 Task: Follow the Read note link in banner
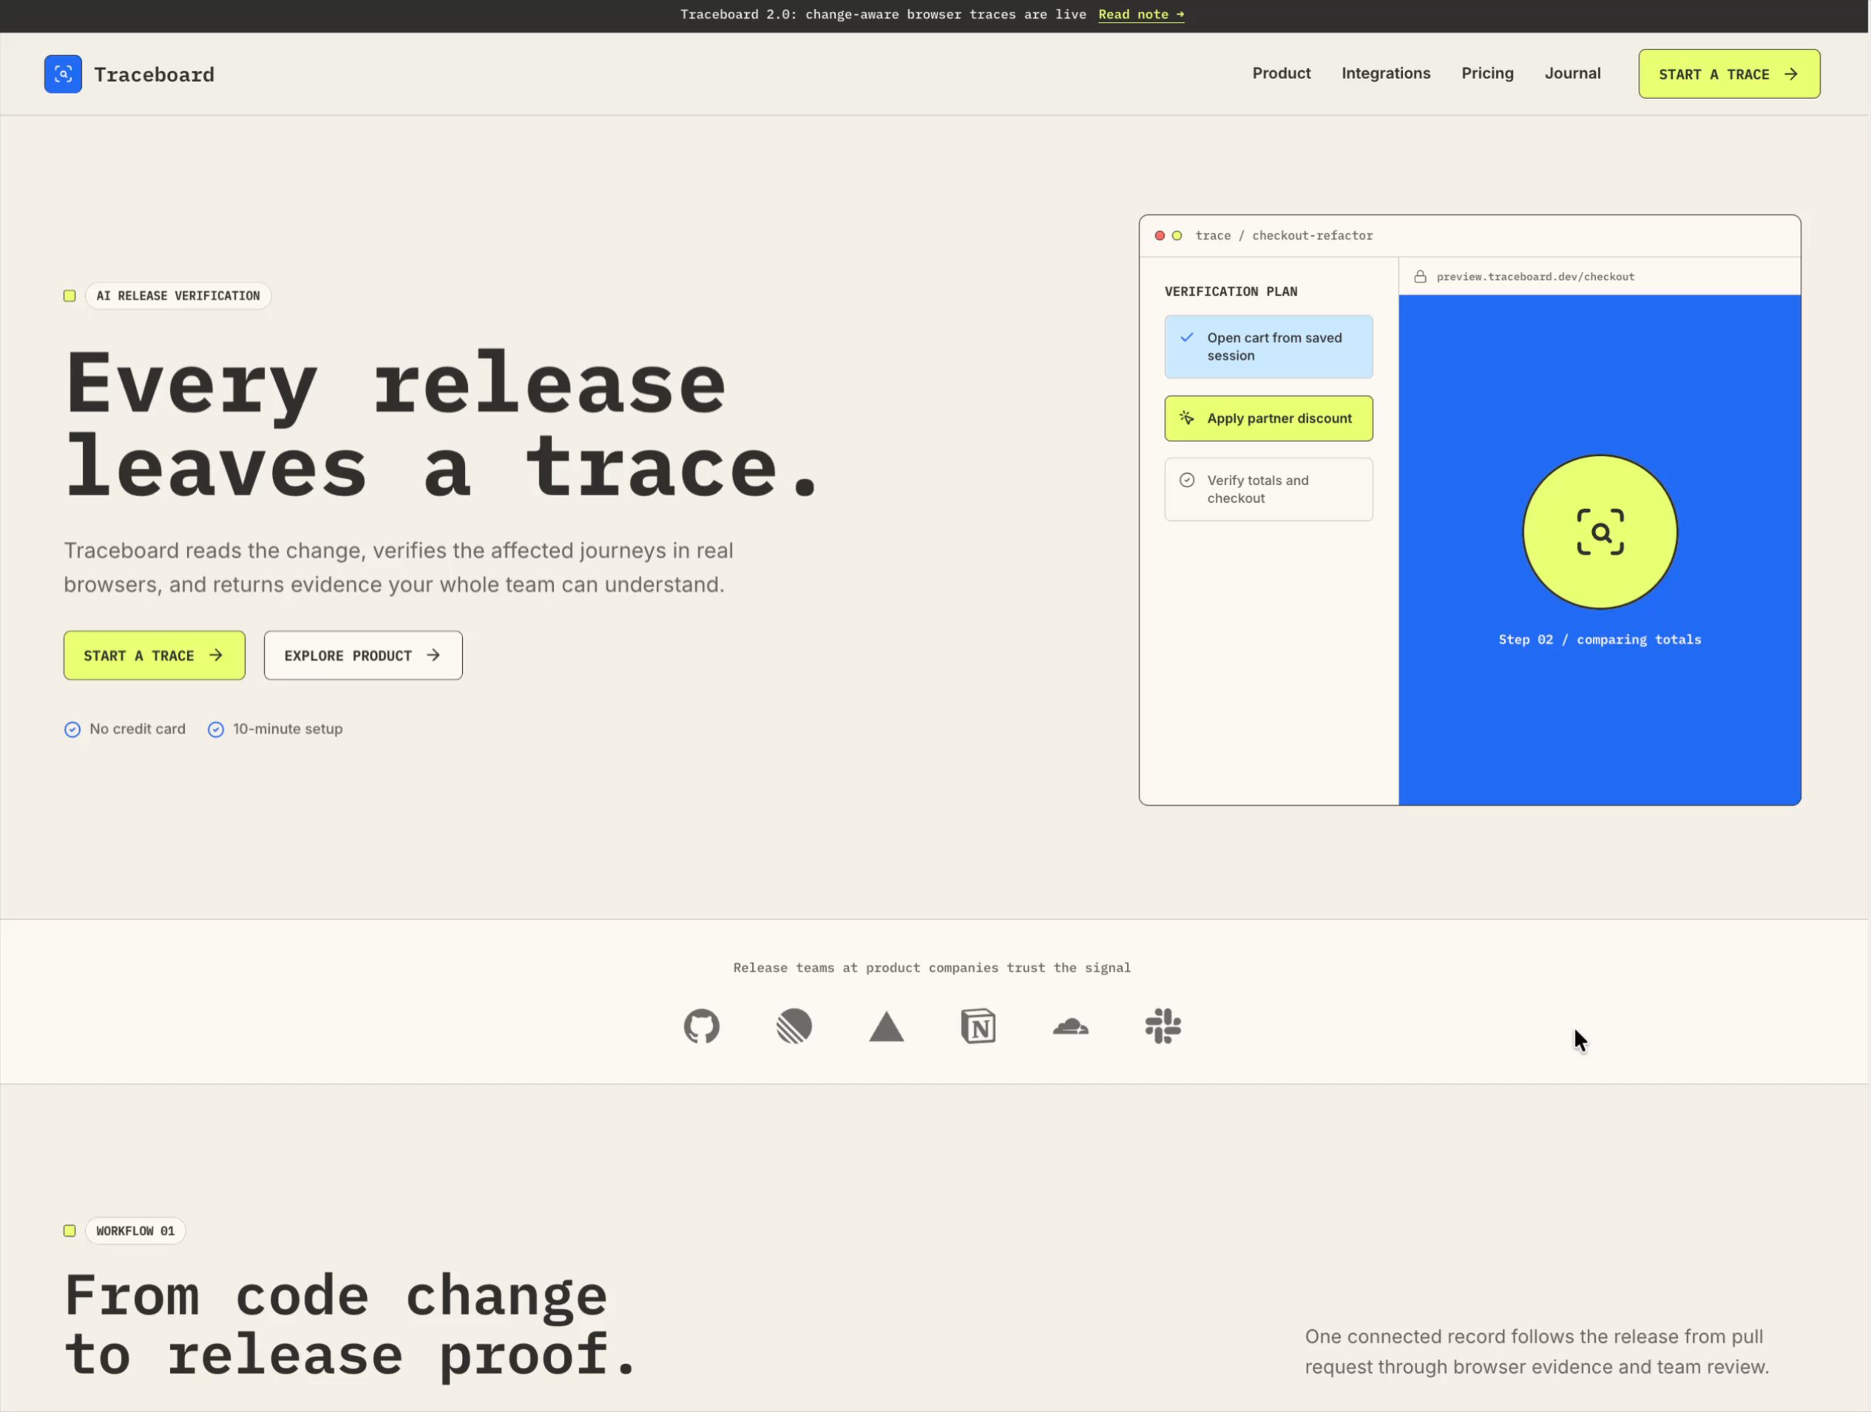(x=1141, y=14)
